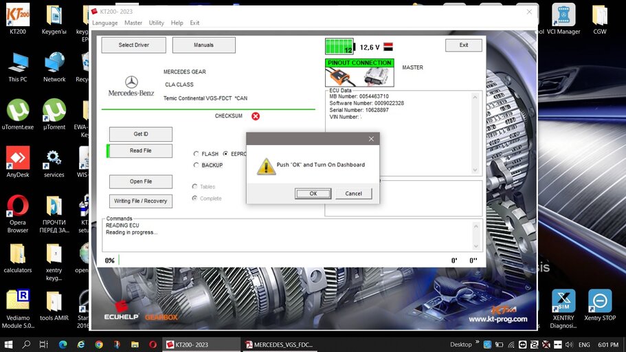Click the green battery voltage indicator
Image resolution: width=626 pixels, height=352 pixels.
[x=339, y=46]
